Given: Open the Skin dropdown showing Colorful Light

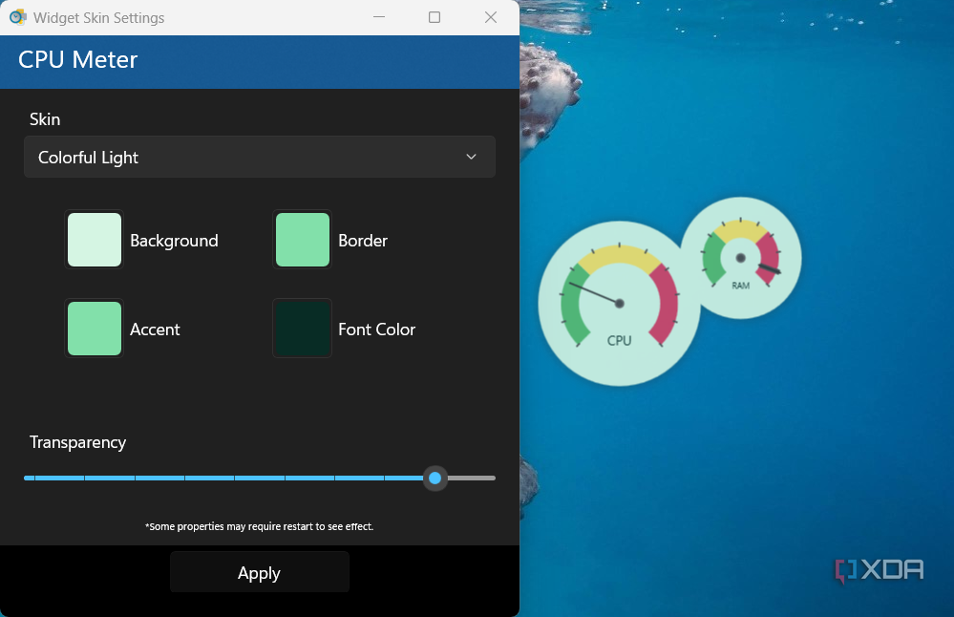Looking at the screenshot, I should click(x=259, y=157).
